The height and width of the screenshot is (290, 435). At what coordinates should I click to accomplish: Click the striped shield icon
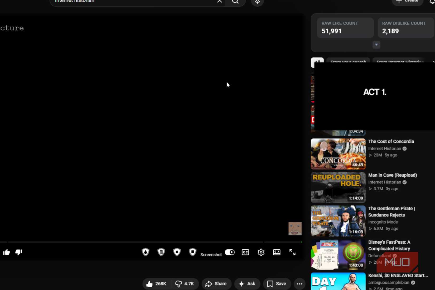tap(161, 252)
